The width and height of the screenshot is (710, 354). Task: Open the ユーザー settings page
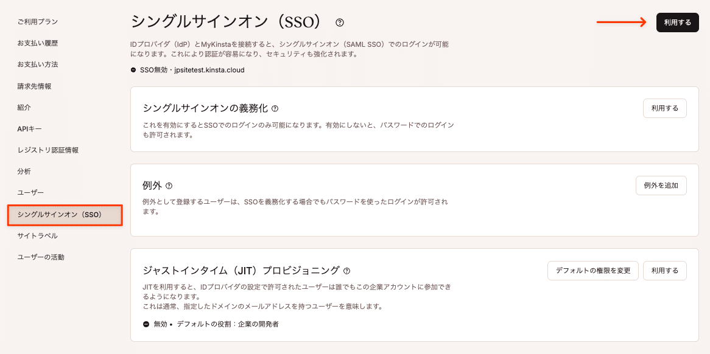pyautogui.click(x=30, y=192)
